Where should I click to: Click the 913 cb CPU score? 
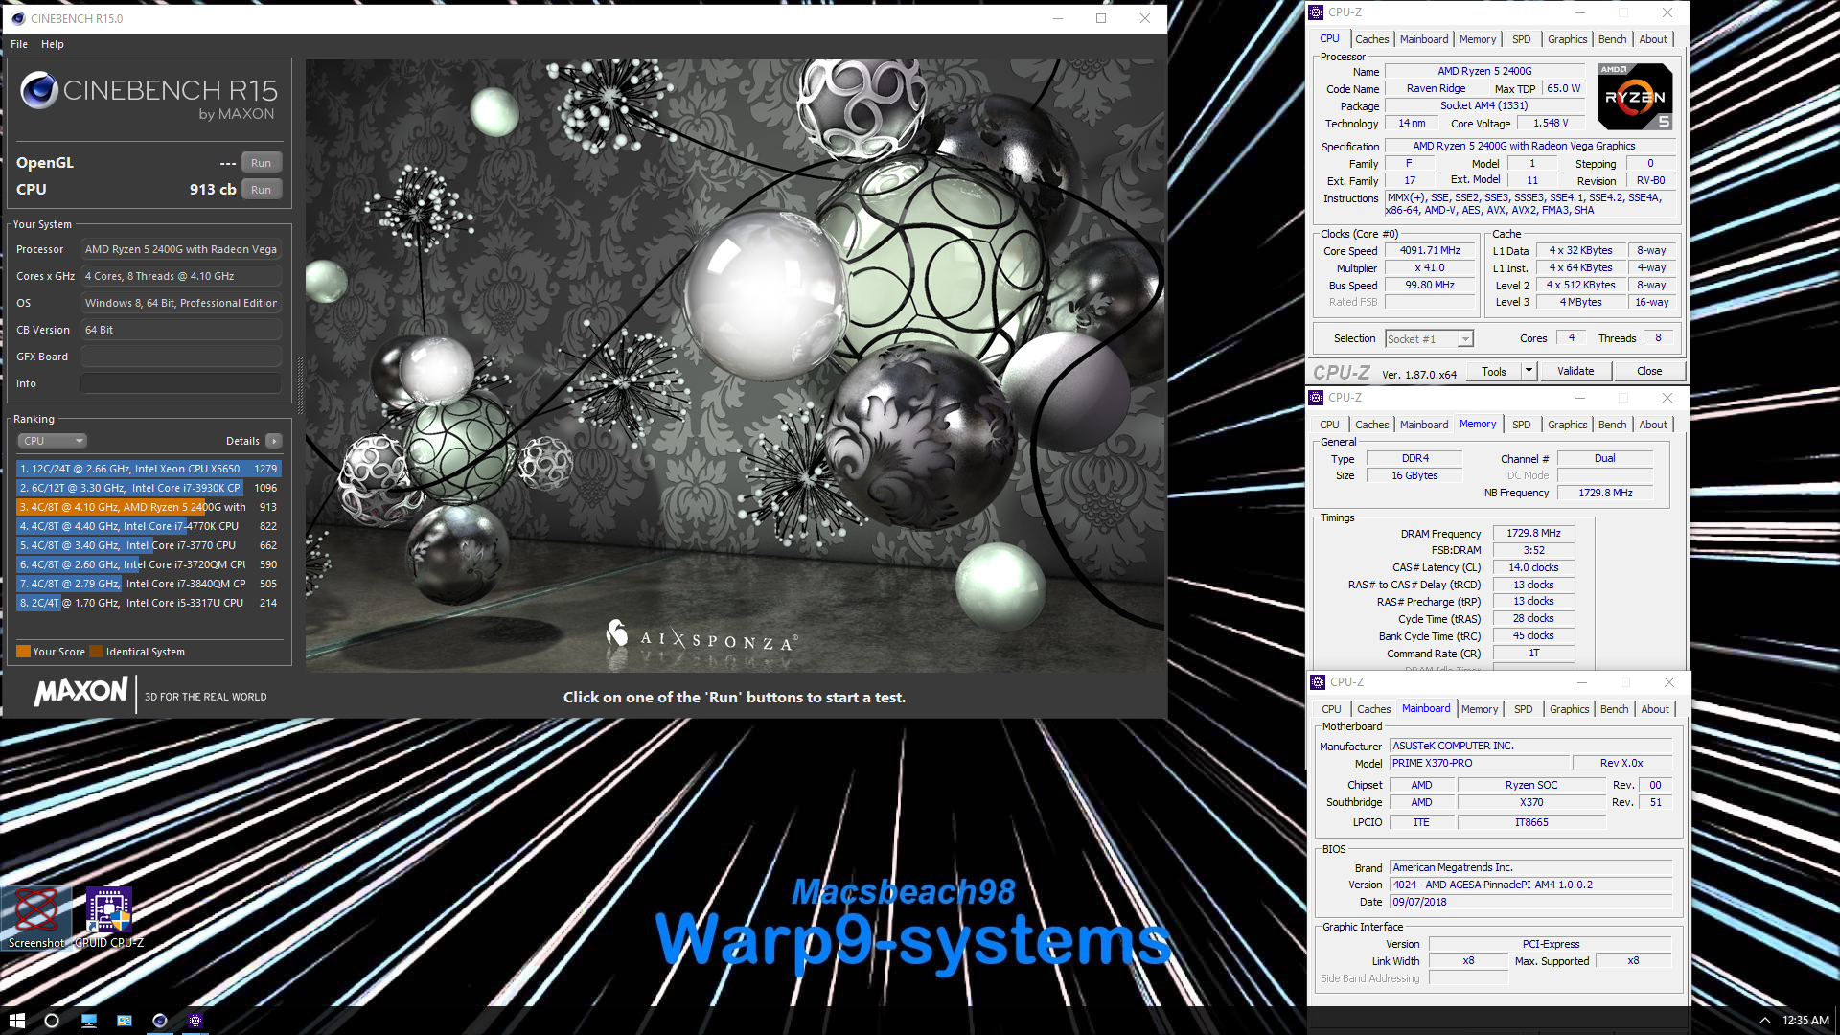pyautogui.click(x=213, y=190)
